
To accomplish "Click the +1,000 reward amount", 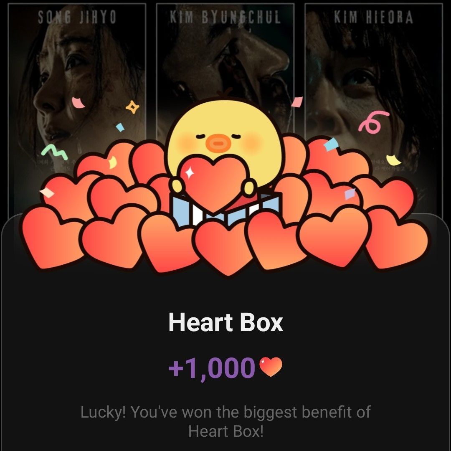I will pyautogui.click(x=212, y=368).
